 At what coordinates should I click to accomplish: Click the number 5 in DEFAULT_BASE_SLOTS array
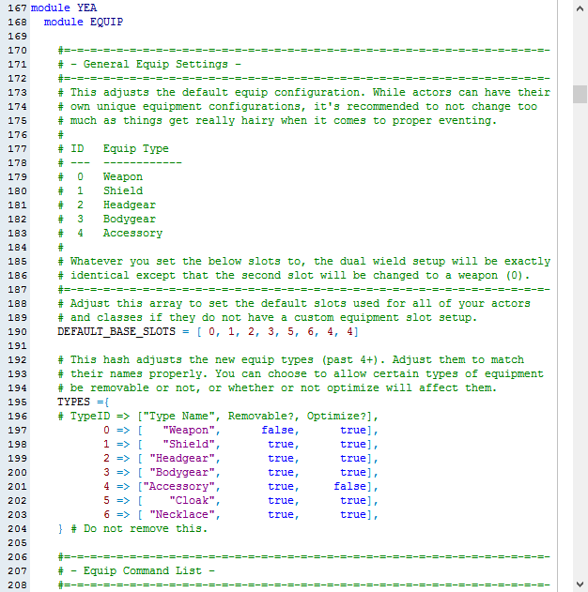(290, 331)
